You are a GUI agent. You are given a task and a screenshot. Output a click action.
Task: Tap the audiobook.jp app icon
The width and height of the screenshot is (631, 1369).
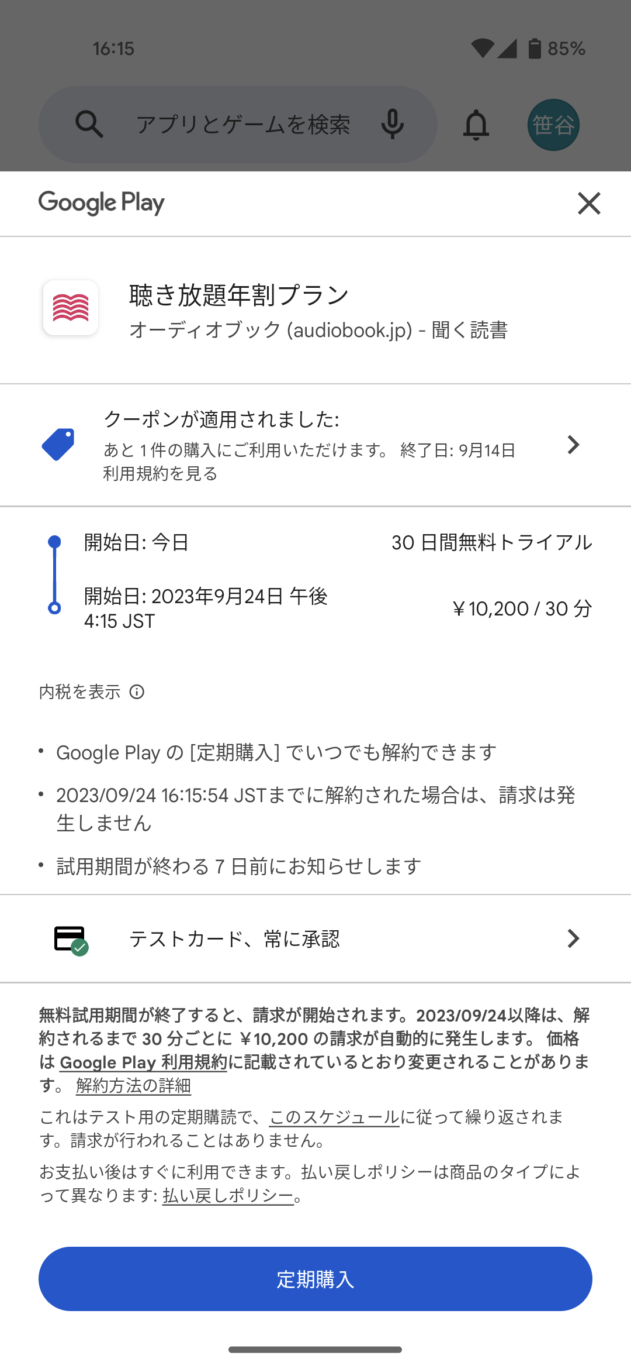(x=71, y=308)
